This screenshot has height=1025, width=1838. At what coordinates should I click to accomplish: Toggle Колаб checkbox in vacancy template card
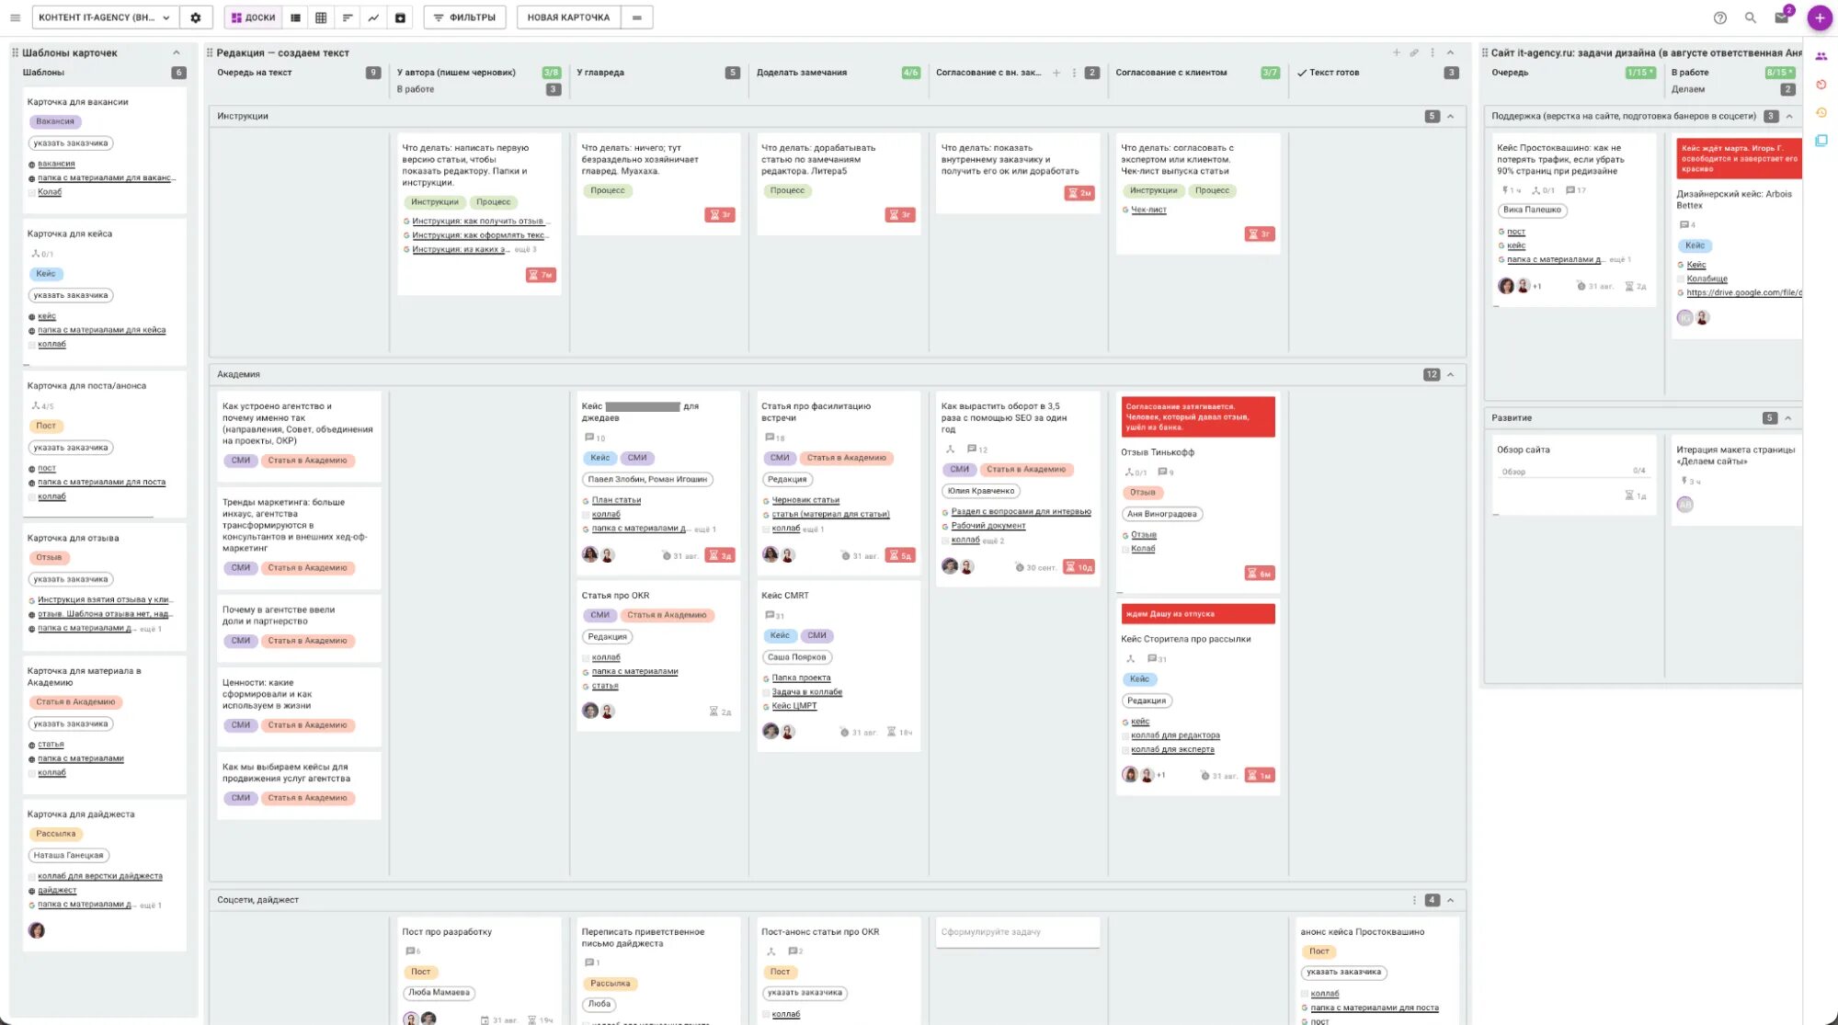(32, 192)
